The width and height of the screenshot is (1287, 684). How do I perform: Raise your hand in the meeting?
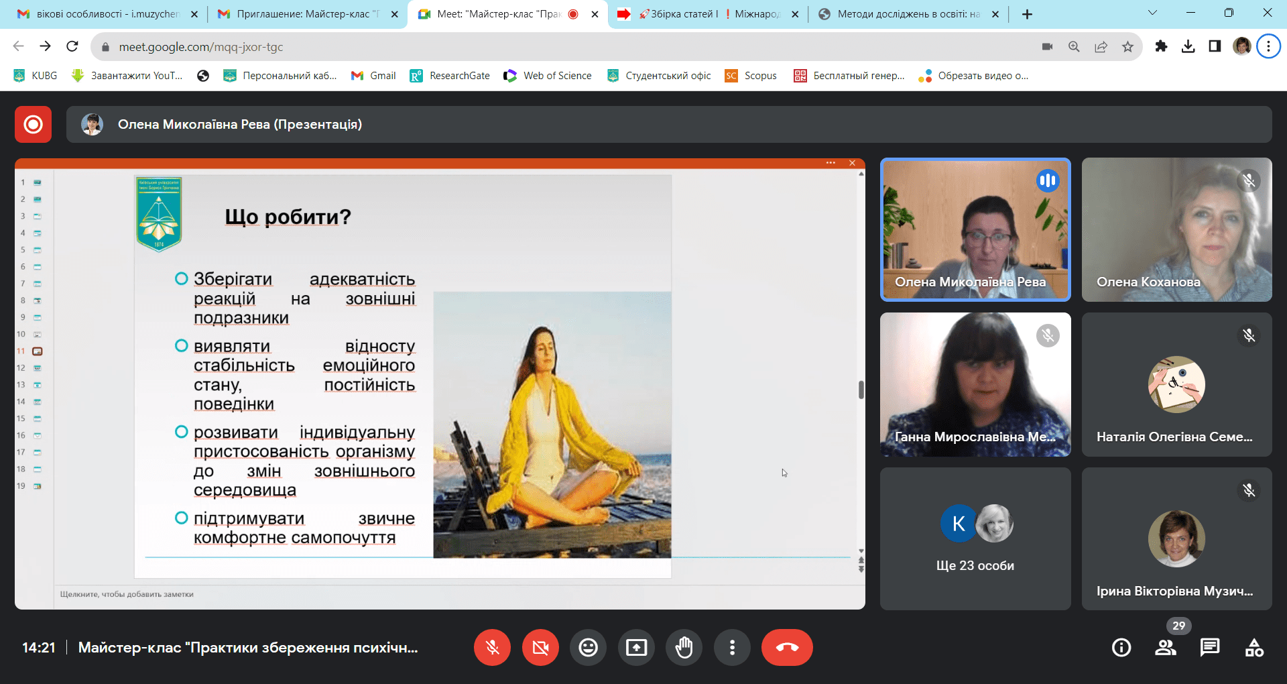point(684,647)
